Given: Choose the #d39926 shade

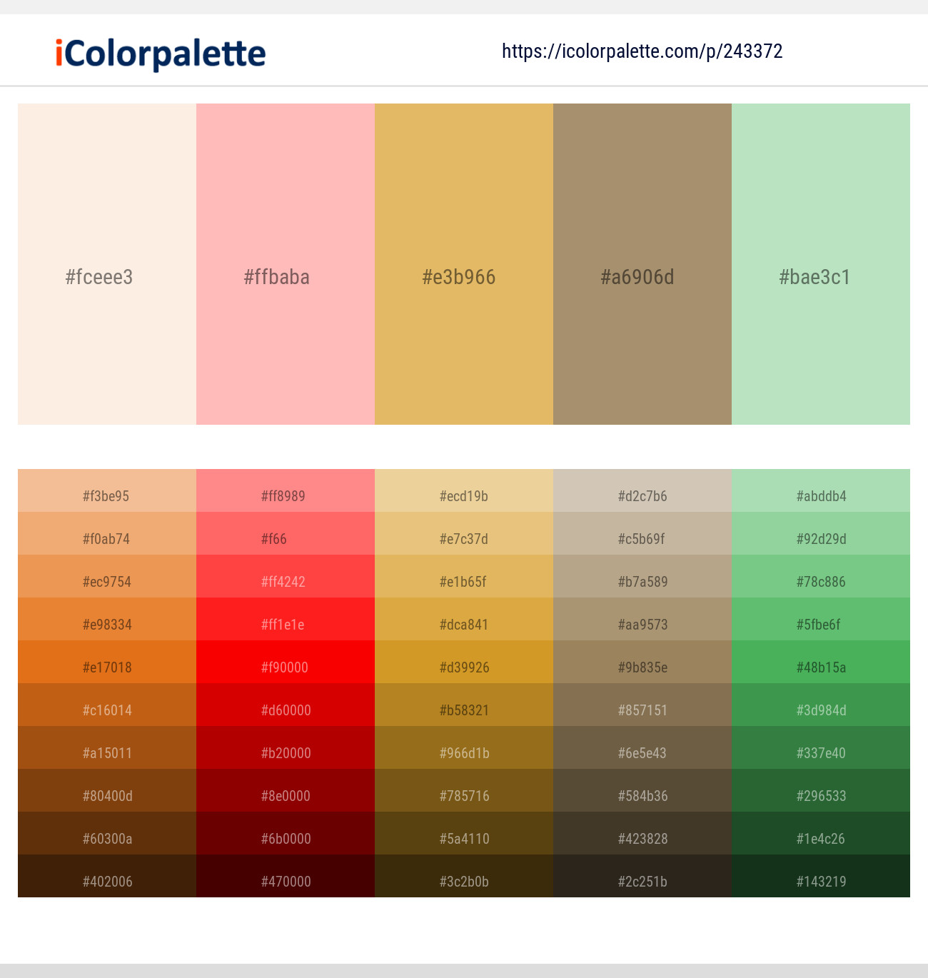Looking at the screenshot, I should pos(464,662).
